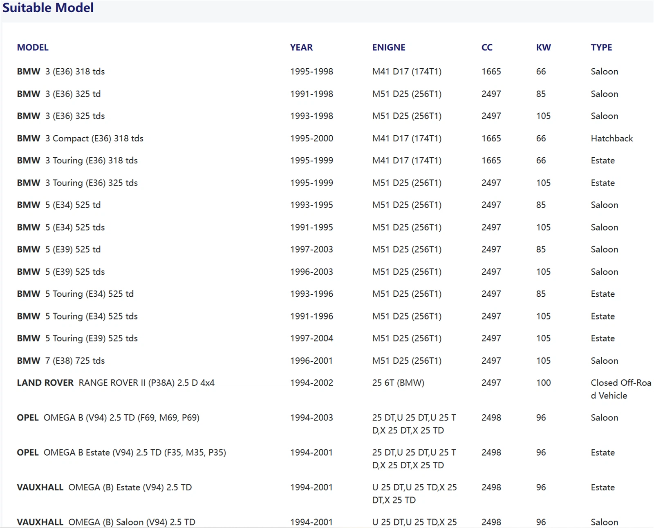Click BMW 3 (E36) 325 tds model

point(61,116)
